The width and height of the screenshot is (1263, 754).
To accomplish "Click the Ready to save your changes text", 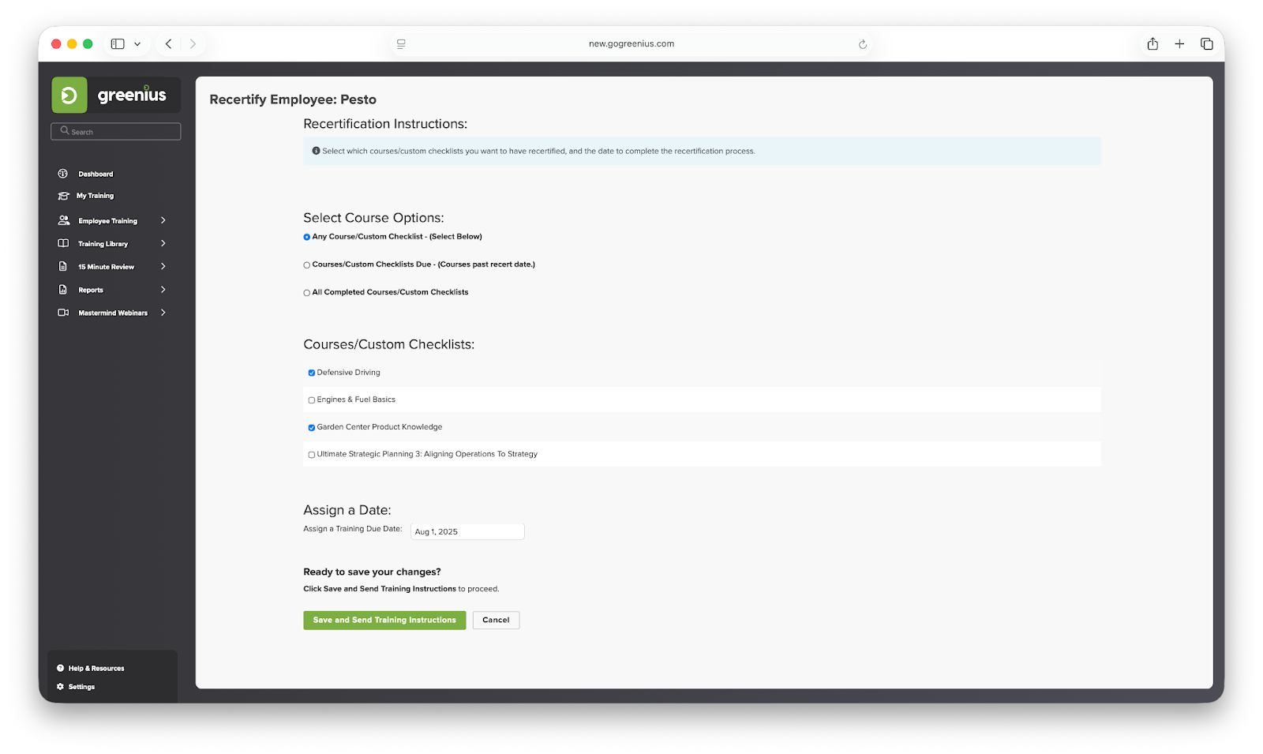I will coord(372,572).
